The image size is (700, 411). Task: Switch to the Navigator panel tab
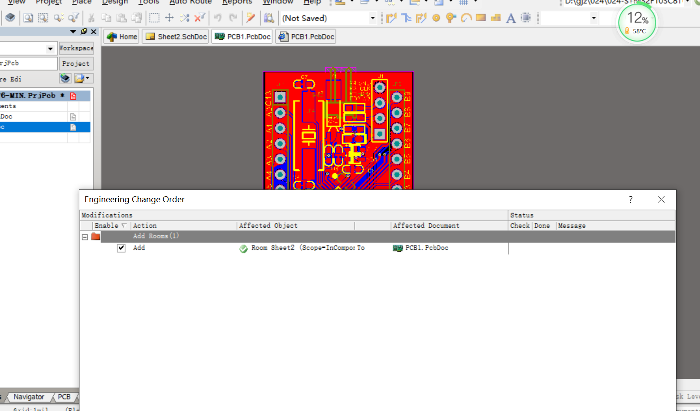coord(29,397)
